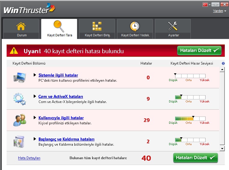Image resolution: width=229 pixels, height=170 pixels.
Task: Click 'Bulunan tüm kayıt defteri hataları' label
Action: [98, 158]
